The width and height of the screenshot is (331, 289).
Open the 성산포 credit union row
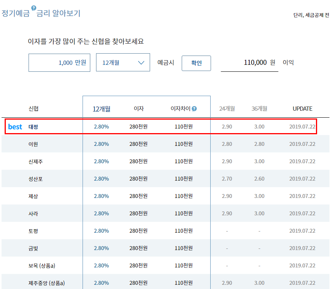pyautogui.click(x=165, y=179)
